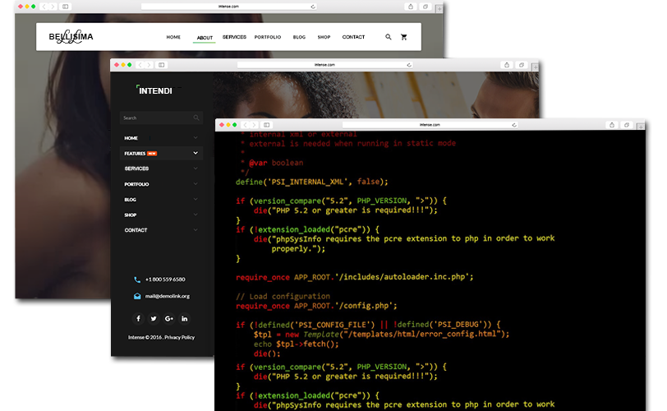This screenshot has width=667, height=411.
Task: Go to HOME in the Bellisima navigation
Action: click(173, 37)
